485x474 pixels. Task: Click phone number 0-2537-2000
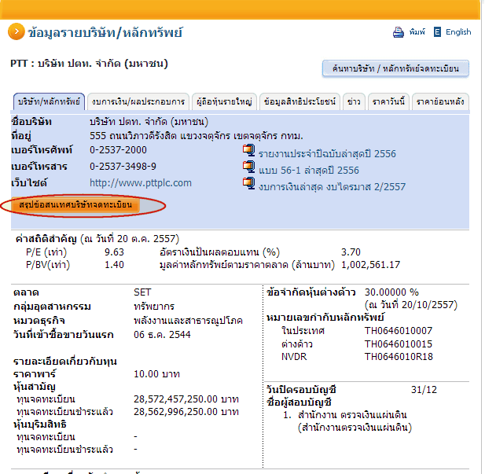click(118, 150)
